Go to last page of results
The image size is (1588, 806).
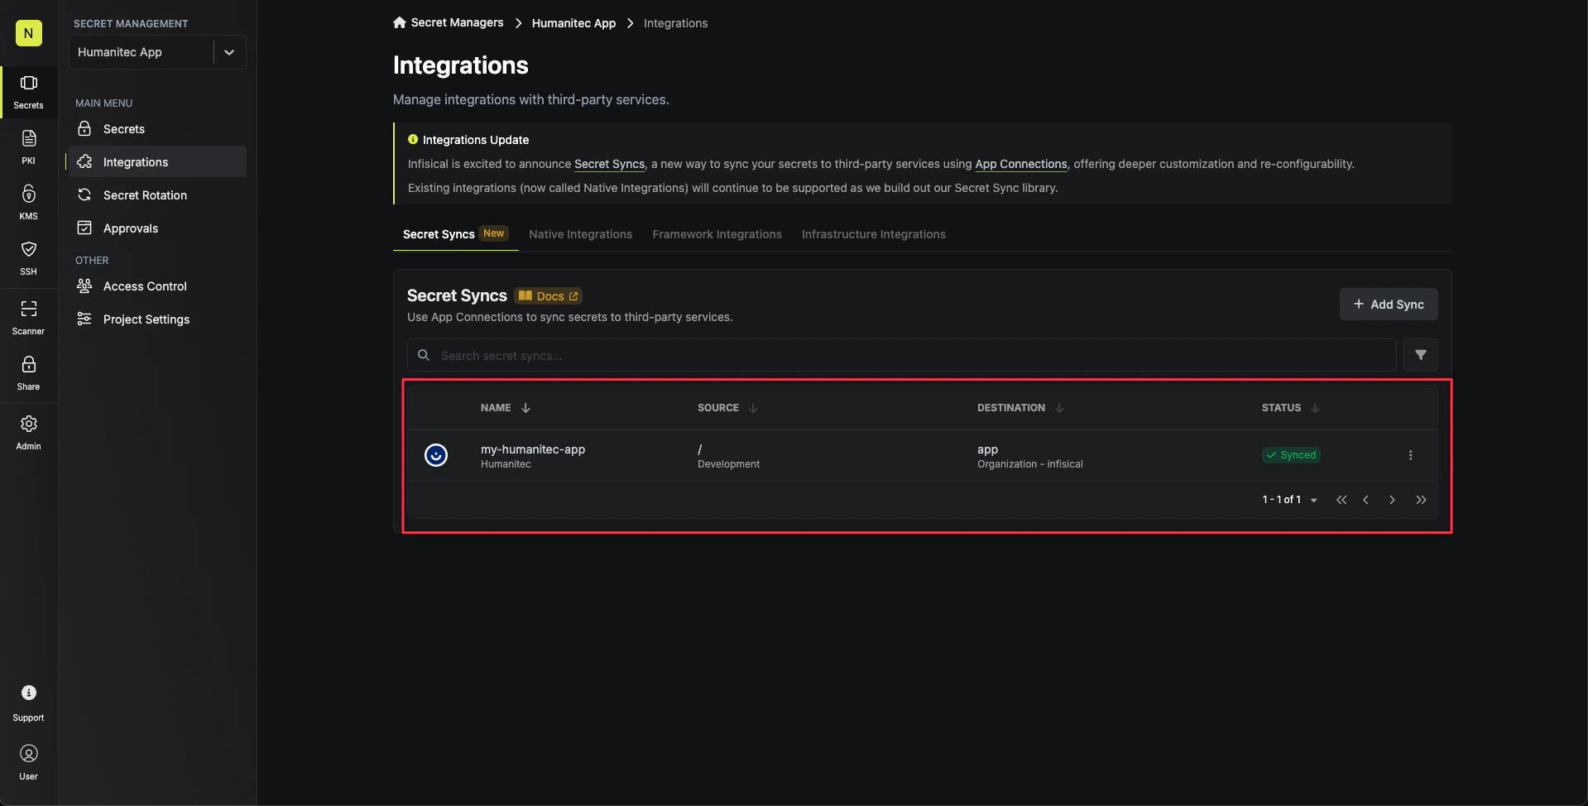tap(1421, 500)
